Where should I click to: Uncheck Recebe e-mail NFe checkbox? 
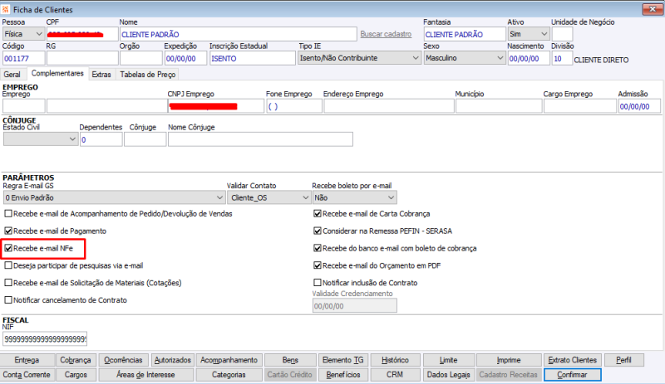(8, 248)
